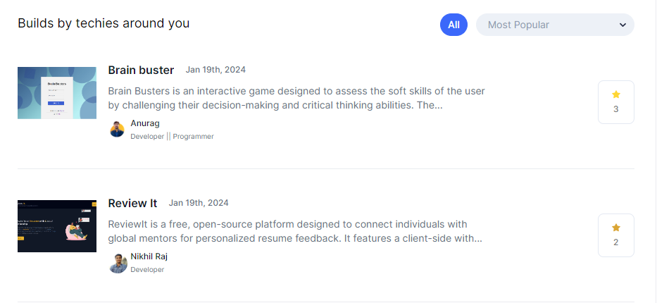Click Brain buster date Jan 19th, 2024
The width and height of the screenshot is (657, 303).
tap(215, 70)
